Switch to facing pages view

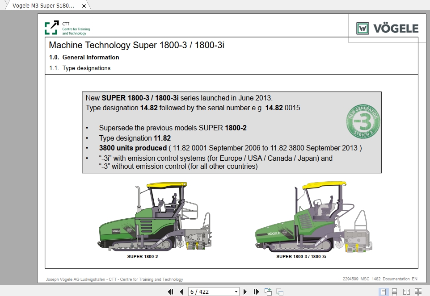406,292
